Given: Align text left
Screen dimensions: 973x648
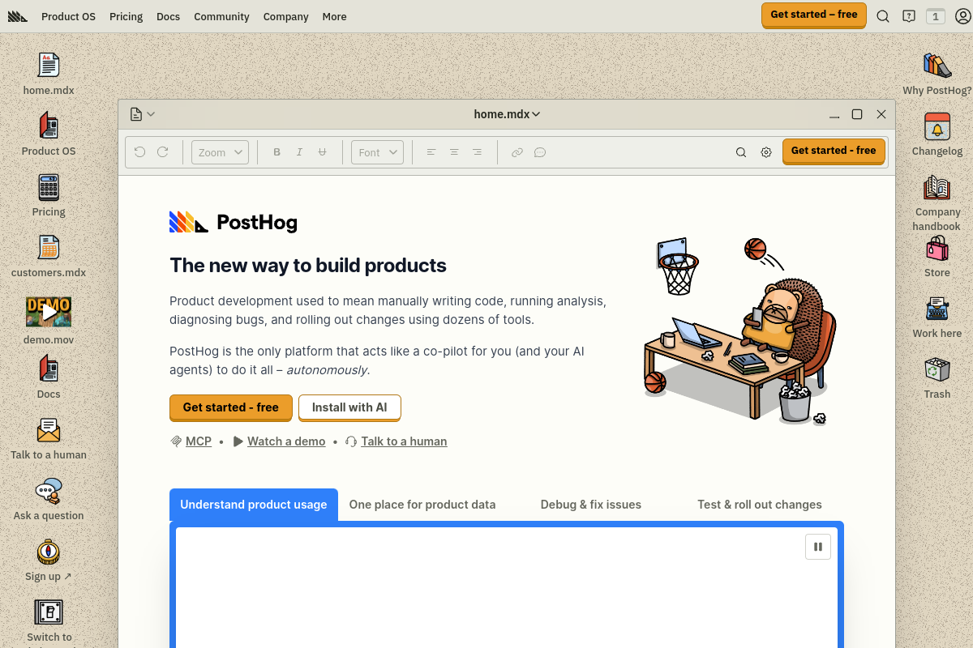Looking at the screenshot, I should 431,152.
